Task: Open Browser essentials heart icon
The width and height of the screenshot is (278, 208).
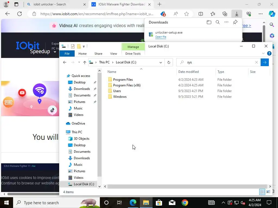Action: coord(249,14)
